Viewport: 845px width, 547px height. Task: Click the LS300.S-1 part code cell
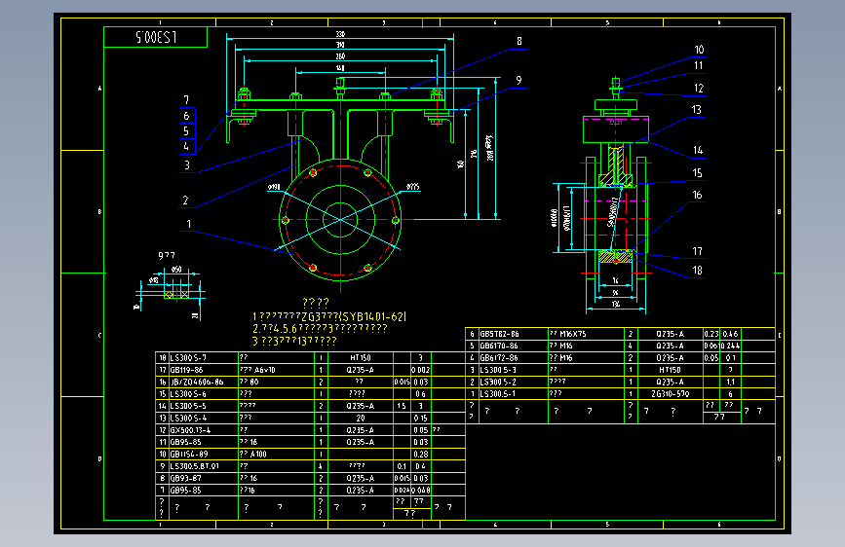[513, 393]
